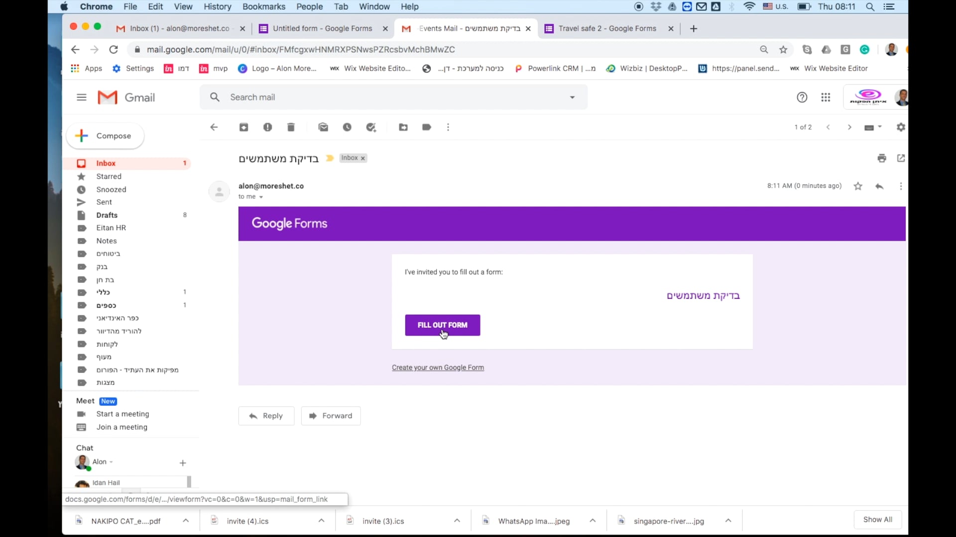Click the Compose button

[105, 136]
